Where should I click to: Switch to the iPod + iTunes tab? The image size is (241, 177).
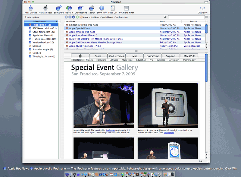tap(116, 56)
